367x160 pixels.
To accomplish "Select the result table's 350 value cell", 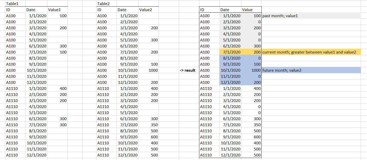I will pyautogui.click(x=251, y=125).
